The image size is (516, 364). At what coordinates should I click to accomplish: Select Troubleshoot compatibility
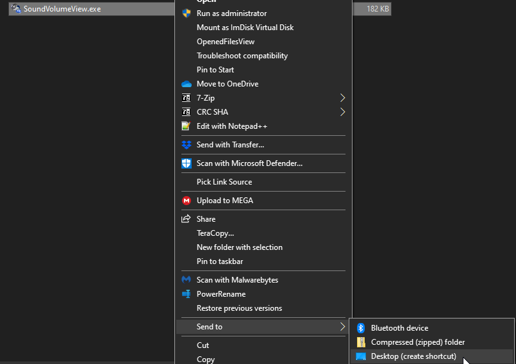coord(242,56)
